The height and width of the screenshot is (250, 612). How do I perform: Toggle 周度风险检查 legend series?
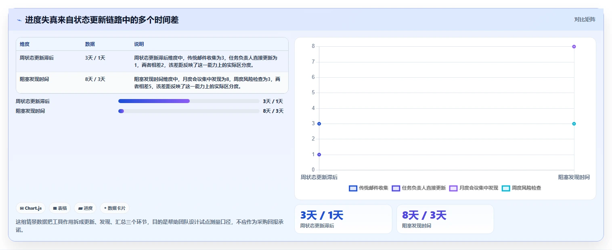pos(522,188)
